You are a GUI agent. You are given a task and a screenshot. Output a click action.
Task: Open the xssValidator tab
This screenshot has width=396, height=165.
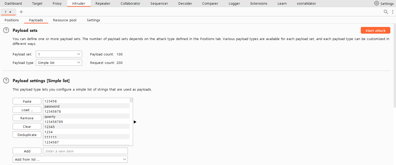click(306, 4)
